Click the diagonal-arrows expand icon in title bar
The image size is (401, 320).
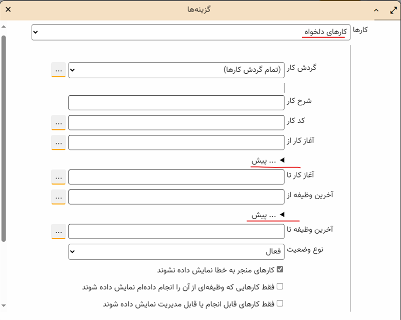[x=393, y=10]
